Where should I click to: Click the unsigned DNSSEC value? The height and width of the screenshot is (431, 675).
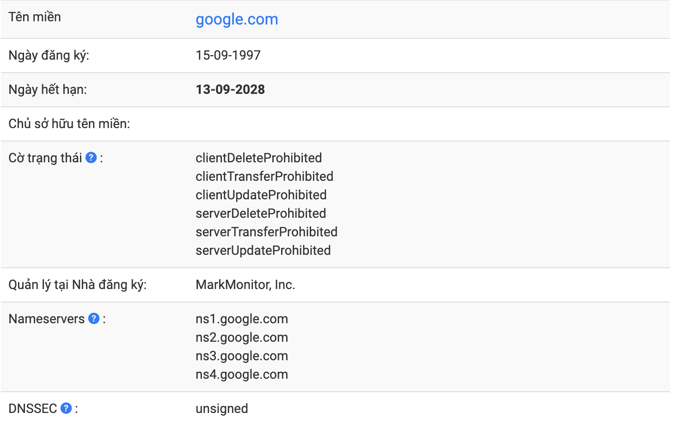click(x=222, y=409)
